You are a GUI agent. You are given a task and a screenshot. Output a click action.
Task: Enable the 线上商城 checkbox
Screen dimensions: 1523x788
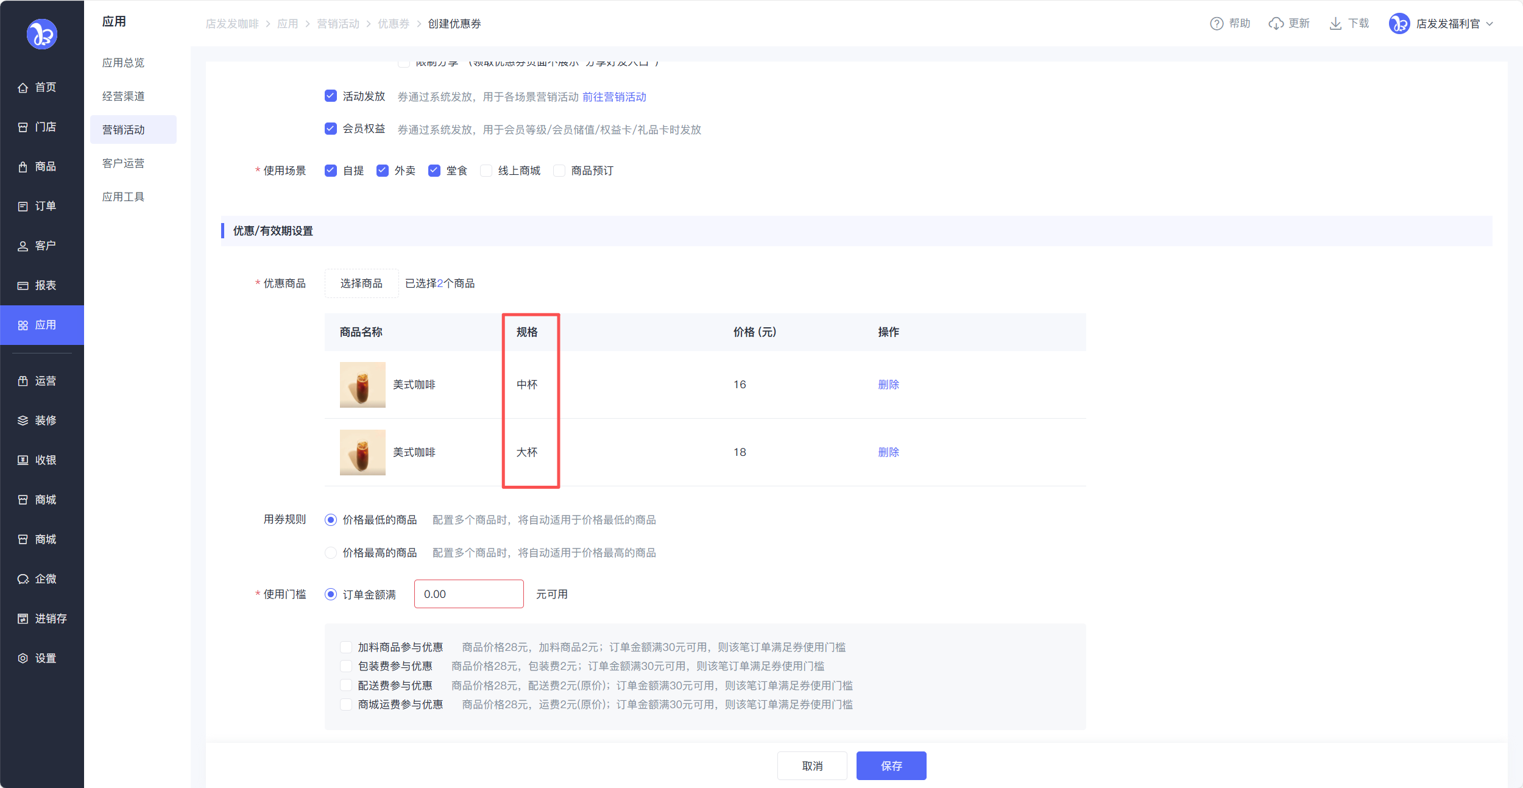[x=486, y=171]
